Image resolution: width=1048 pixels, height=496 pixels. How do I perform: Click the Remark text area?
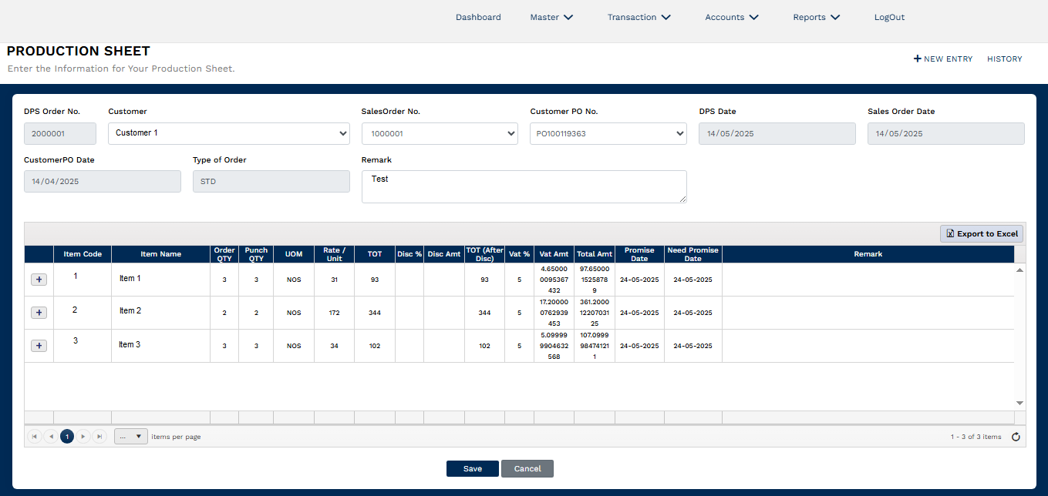(524, 186)
